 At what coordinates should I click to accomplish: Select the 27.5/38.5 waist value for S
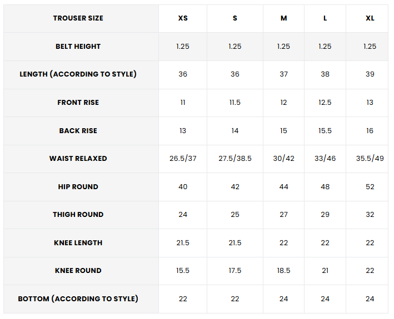pos(235,159)
